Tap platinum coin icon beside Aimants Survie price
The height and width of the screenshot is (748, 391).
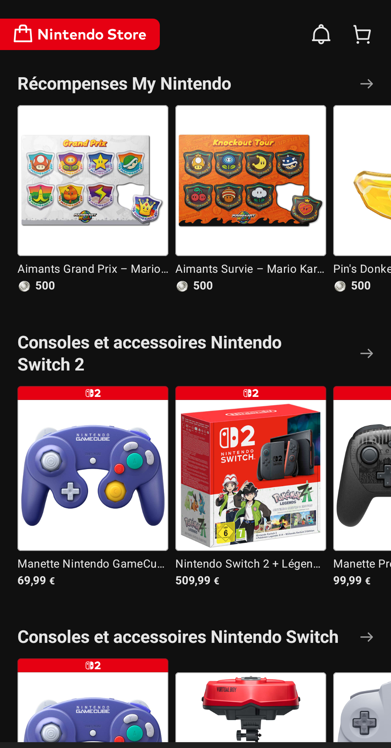(x=182, y=286)
